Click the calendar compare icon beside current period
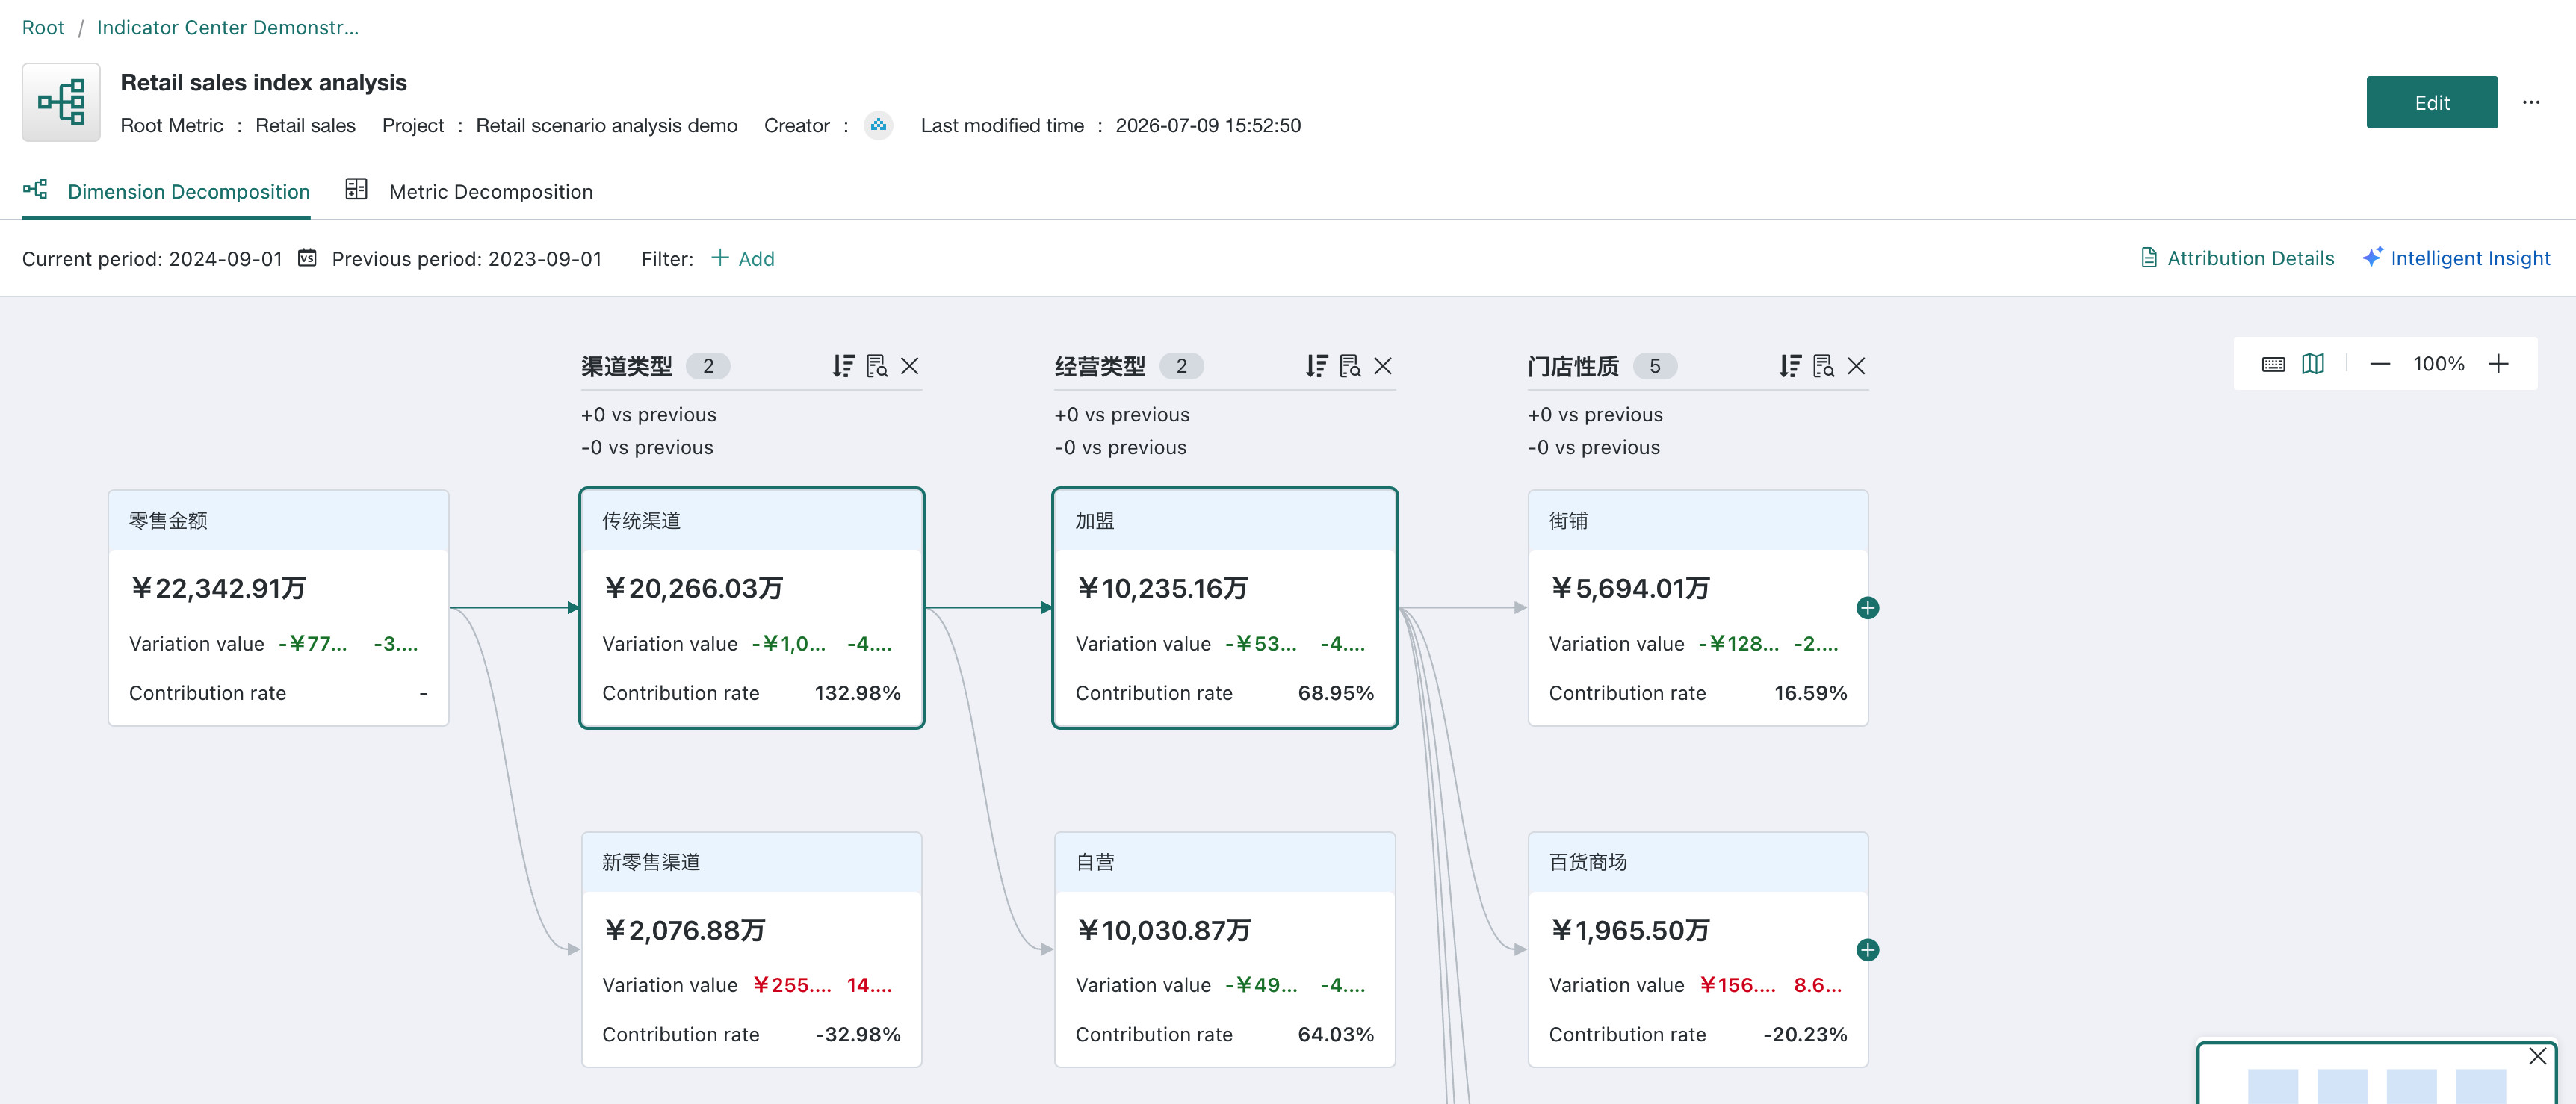The image size is (2576, 1104). (307, 258)
